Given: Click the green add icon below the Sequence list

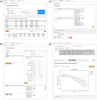Looking at the screenshot, I should pos(6,63).
